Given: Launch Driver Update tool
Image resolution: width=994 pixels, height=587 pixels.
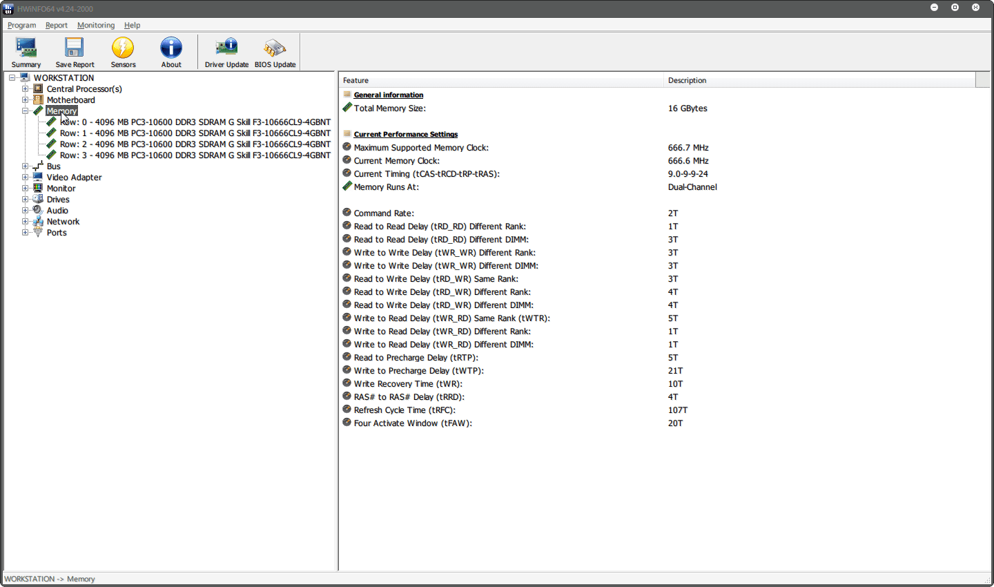Looking at the screenshot, I should tap(226, 48).
